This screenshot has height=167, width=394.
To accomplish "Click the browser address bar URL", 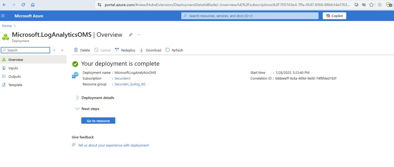I will [x=227, y=5].
